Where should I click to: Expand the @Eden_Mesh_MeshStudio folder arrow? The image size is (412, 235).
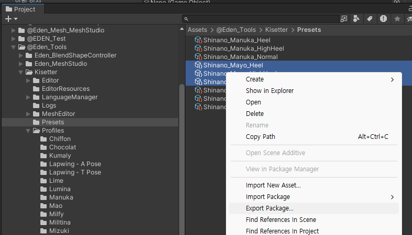click(x=14, y=30)
